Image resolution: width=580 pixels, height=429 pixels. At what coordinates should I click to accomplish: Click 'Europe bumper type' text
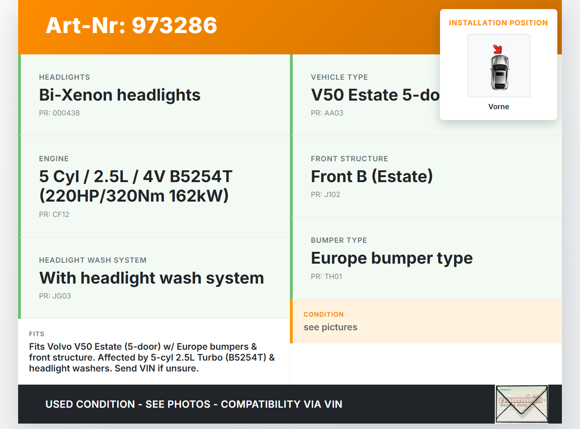coord(391,258)
